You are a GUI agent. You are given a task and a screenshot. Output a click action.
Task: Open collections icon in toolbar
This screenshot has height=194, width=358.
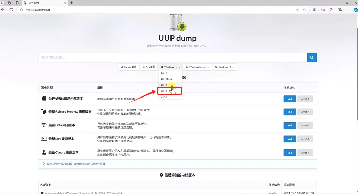(x=331, y=10)
